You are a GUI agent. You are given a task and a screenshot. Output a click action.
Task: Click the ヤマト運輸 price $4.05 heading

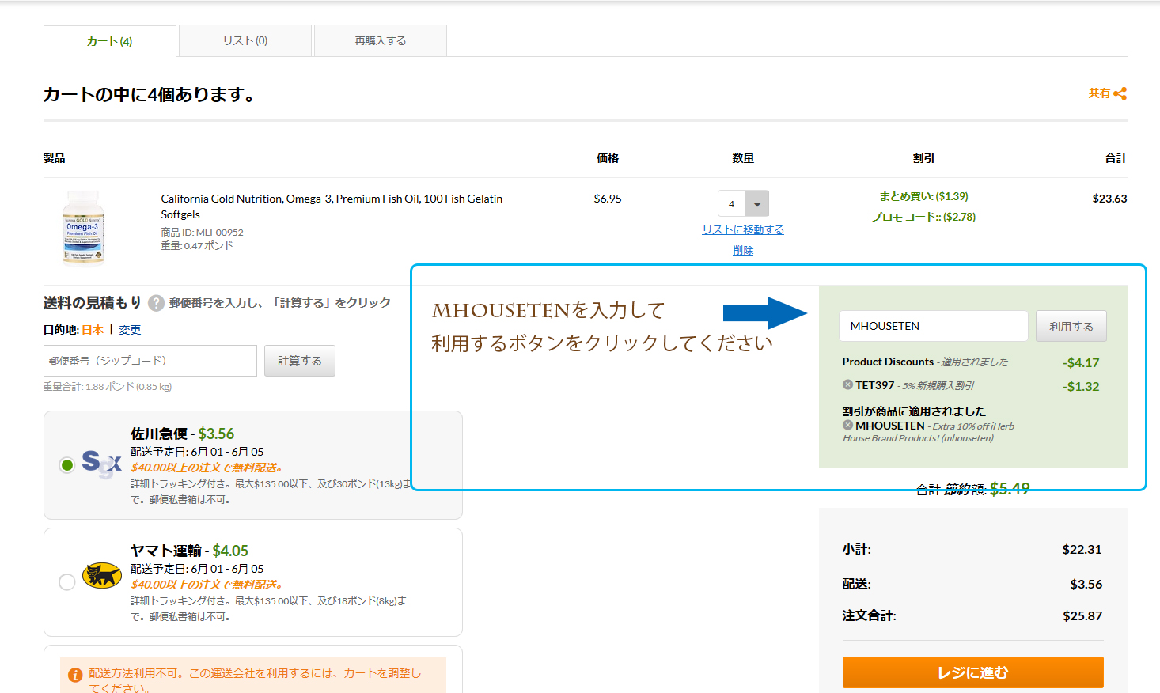click(230, 551)
